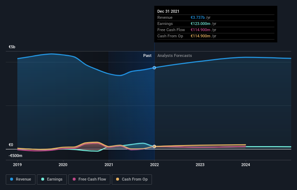Click the -€500m y-axis label

15,156
